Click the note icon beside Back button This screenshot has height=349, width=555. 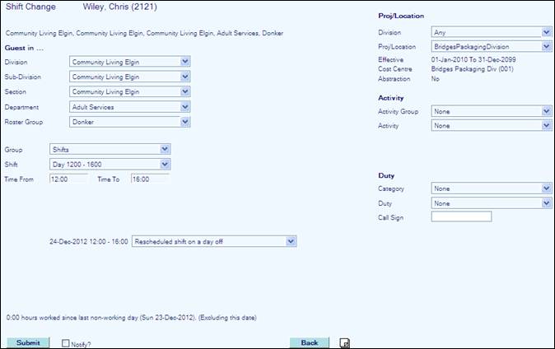[x=345, y=343]
